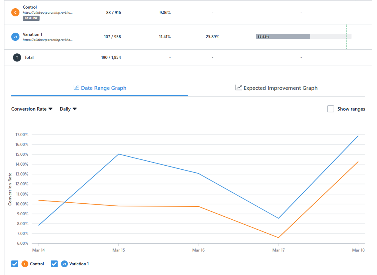Uncheck the Variation 1 series checkbox
Screen dimensions: 377x275
click(x=54, y=264)
